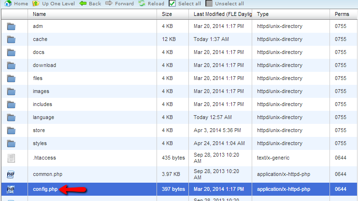This screenshot has width=358, height=201.
Task: Check the Select all checkbox
Action: pyautogui.click(x=172, y=3)
